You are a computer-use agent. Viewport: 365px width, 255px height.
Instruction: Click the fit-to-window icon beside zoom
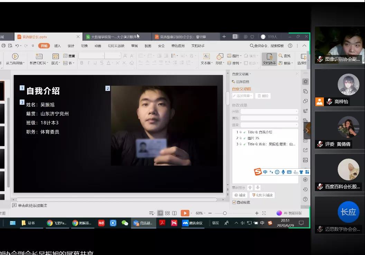click(264, 213)
